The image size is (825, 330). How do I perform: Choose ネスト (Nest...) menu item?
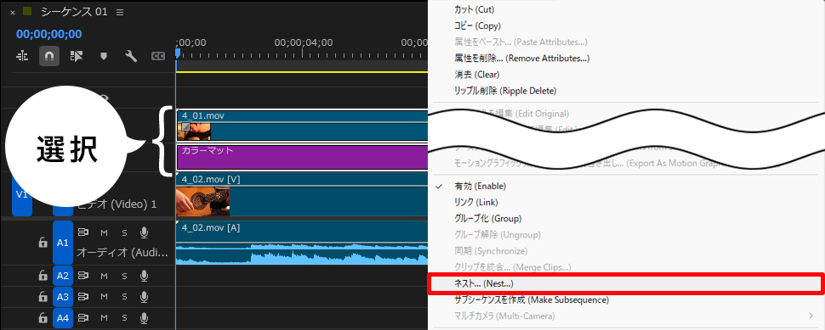click(x=626, y=283)
